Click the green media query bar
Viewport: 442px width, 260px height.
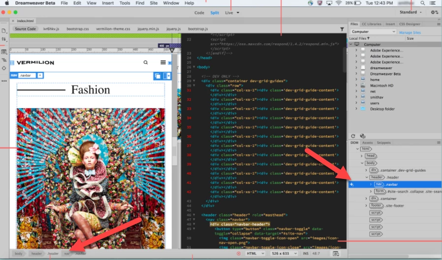point(95,36)
